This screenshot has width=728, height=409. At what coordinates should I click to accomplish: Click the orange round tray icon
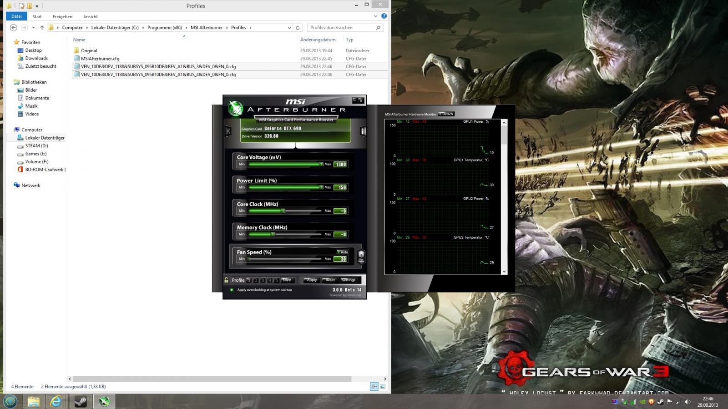[x=651, y=402]
